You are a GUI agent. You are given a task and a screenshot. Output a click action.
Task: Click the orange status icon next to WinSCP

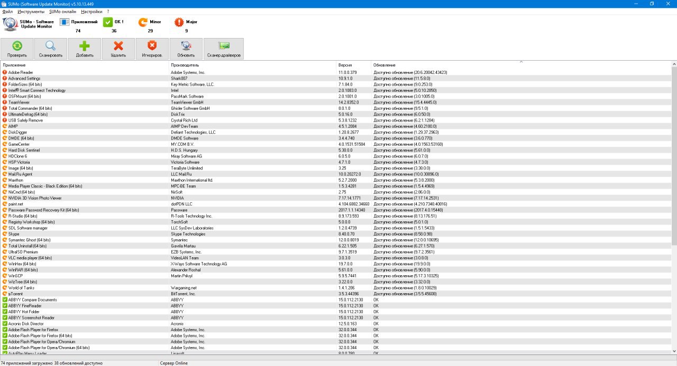(x=5, y=276)
